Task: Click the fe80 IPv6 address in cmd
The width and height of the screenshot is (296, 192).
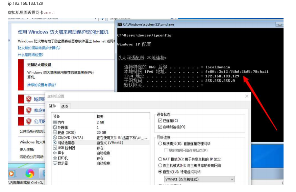Action: click(x=237, y=71)
